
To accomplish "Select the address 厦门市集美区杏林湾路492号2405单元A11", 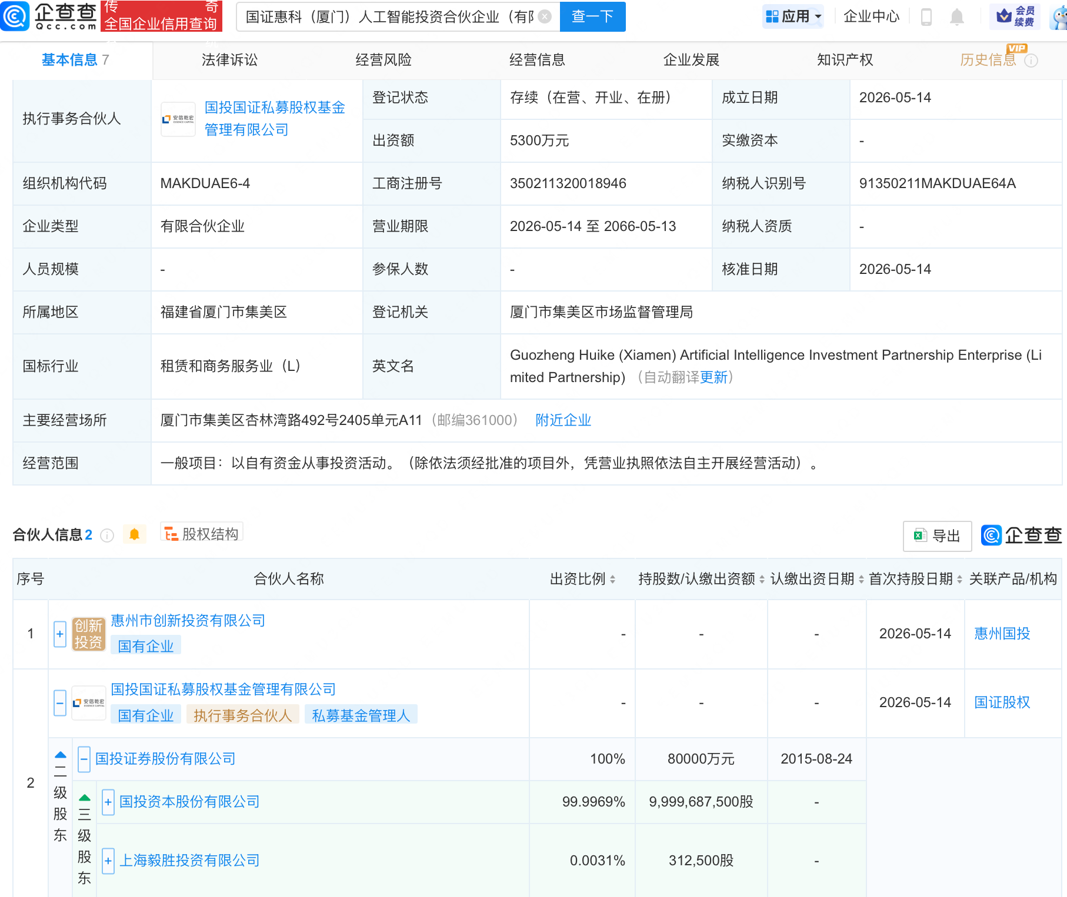I will point(291,420).
